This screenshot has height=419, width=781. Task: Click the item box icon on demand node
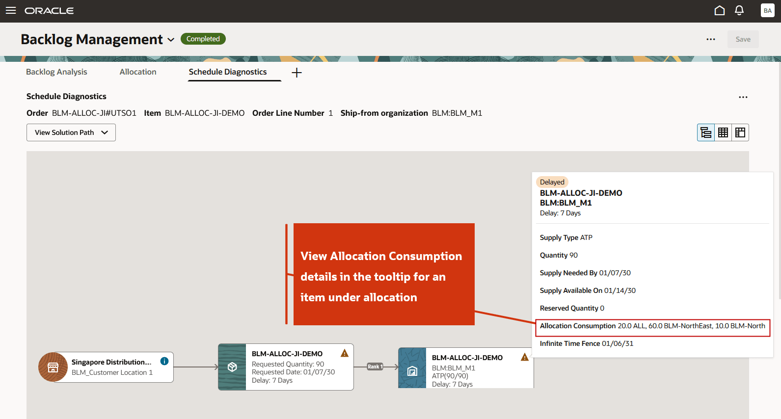232,367
